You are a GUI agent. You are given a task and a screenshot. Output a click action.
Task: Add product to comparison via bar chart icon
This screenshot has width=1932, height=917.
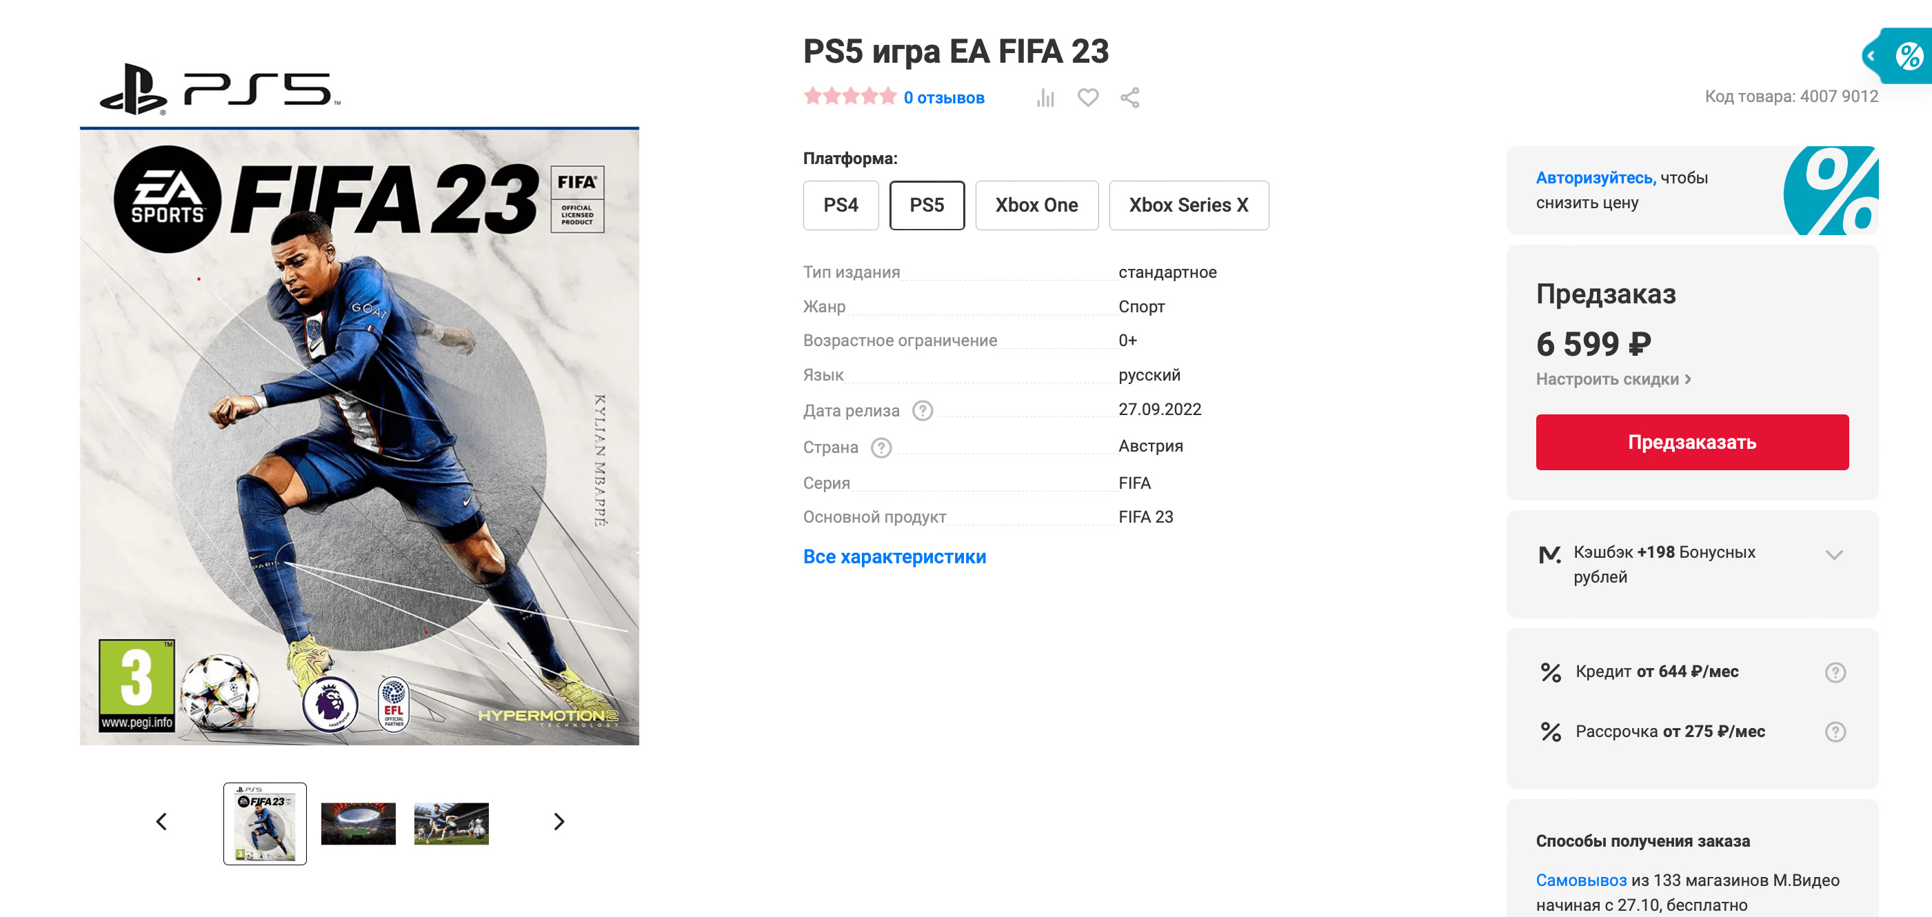click(x=1045, y=97)
